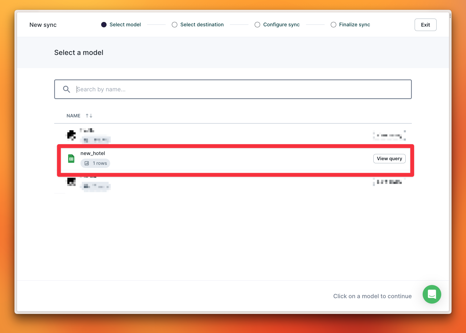
Task: Click the logo icon of the first model row
Action: [71, 135]
